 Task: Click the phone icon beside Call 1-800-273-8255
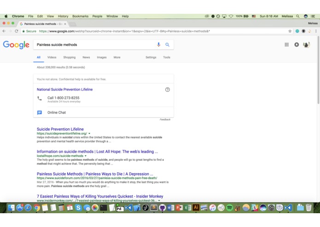pos(40,98)
